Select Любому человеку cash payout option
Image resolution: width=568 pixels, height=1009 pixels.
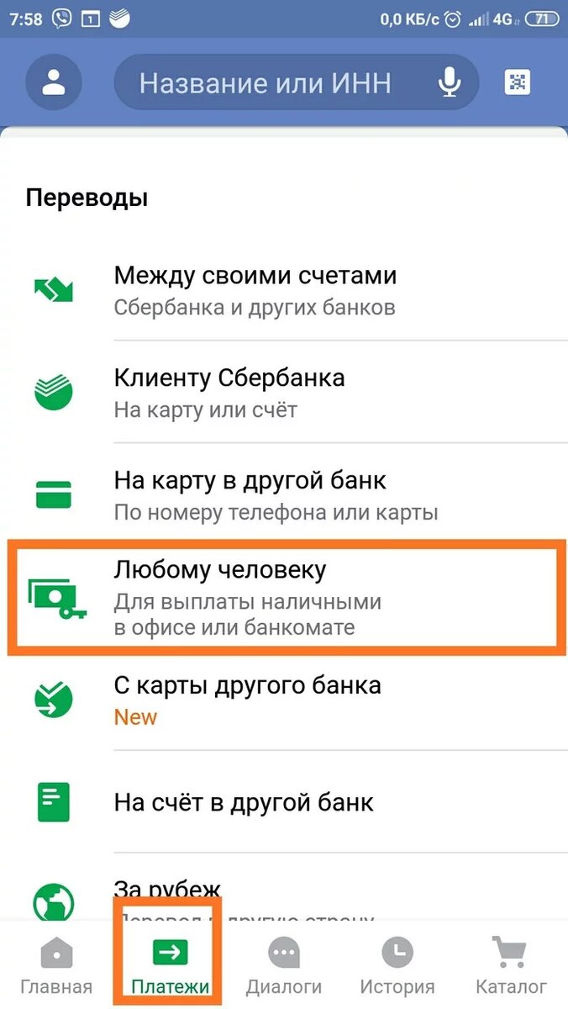point(284,597)
